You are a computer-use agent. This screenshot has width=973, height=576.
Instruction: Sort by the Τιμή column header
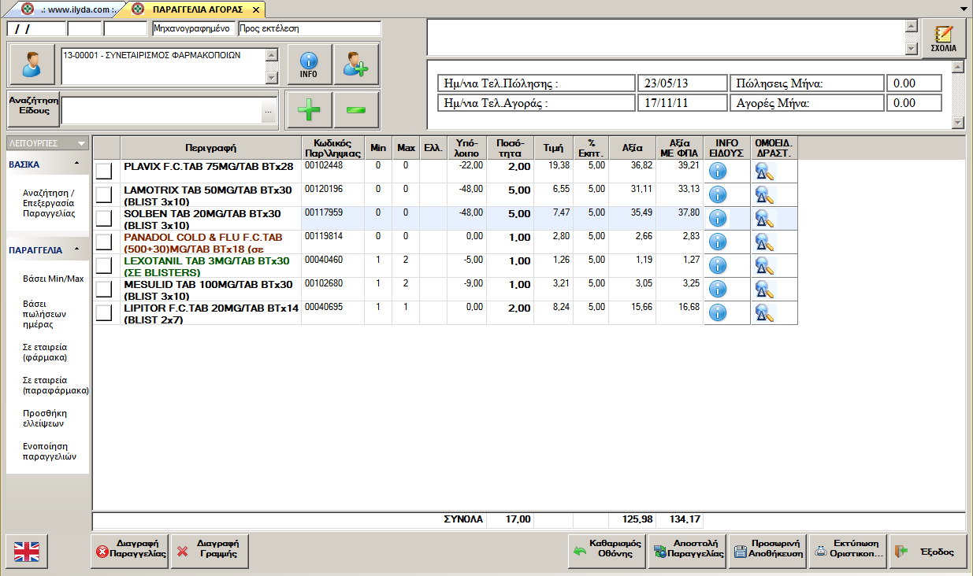553,147
